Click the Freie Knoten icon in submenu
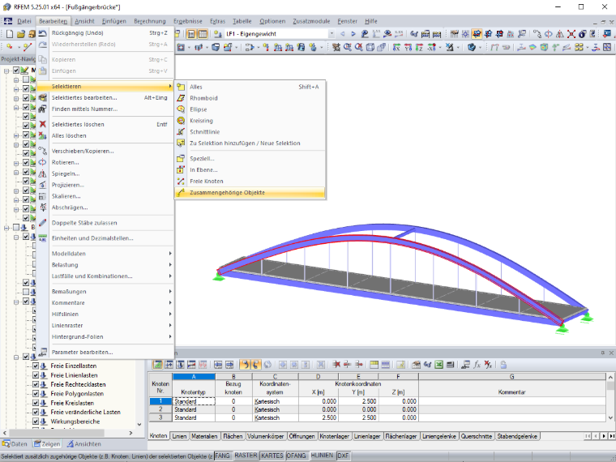 pyautogui.click(x=181, y=181)
